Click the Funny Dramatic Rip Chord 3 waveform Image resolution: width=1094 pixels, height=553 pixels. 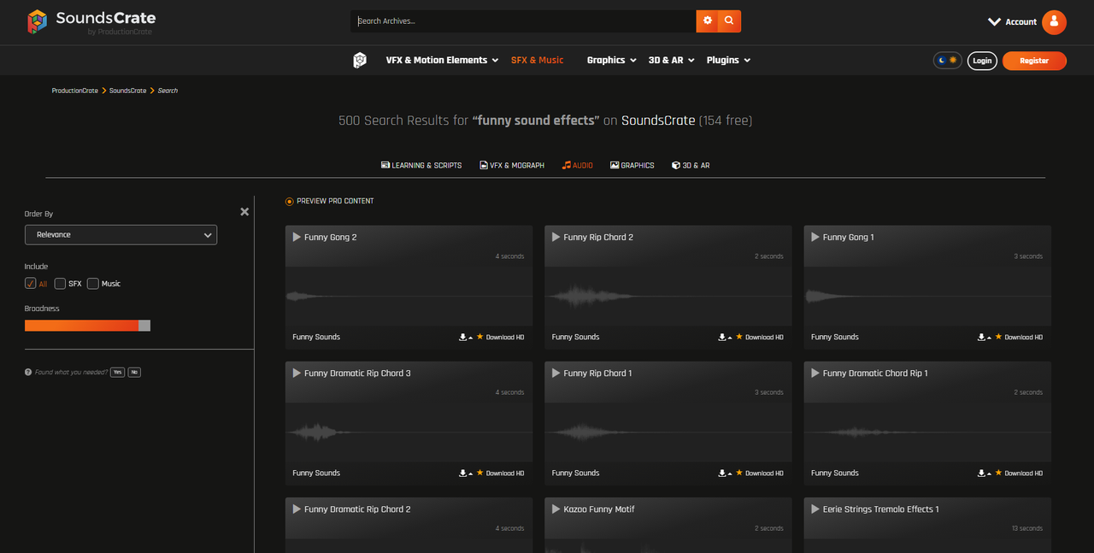pyautogui.click(x=409, y=432)
